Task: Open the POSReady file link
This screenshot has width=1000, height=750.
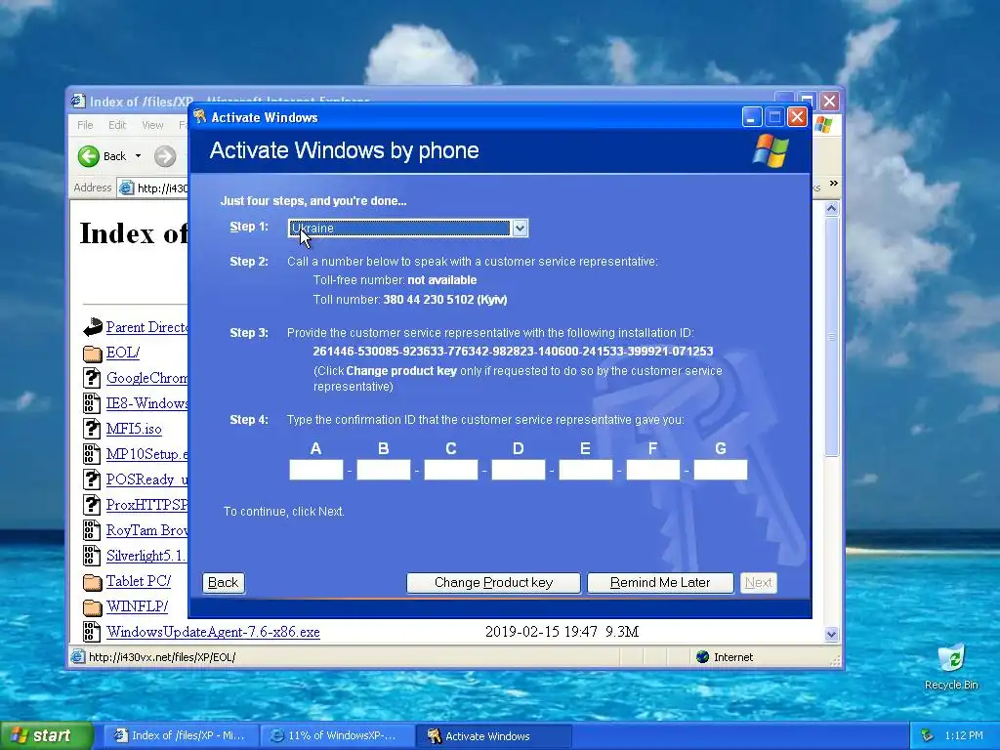Action: coord(146,479)
